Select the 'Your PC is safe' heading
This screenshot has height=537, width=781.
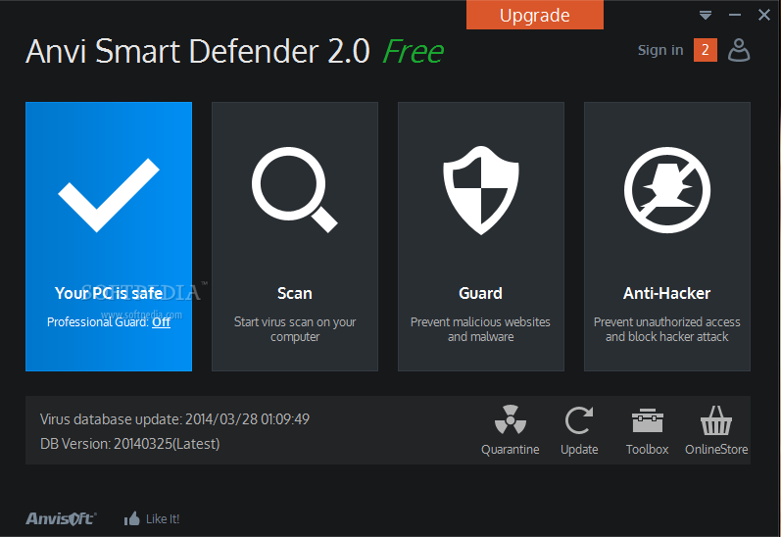coord(109,293)
